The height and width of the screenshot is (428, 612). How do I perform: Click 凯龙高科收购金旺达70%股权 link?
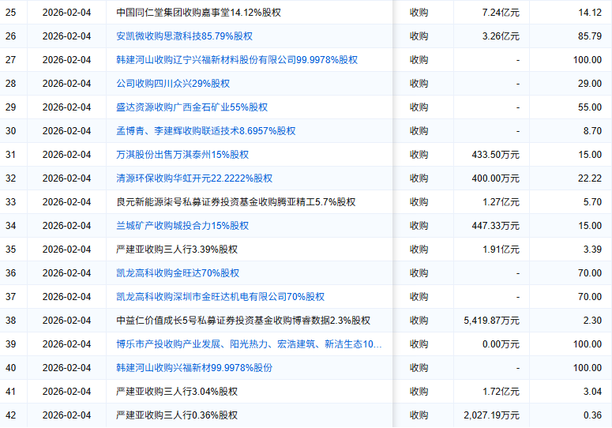178,273
